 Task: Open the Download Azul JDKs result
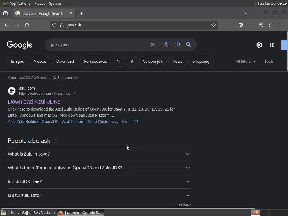pos(34,102)
